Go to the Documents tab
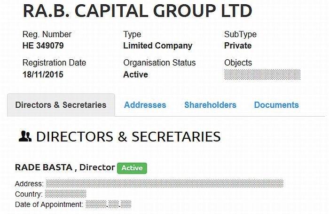329x214 pixels. click(x=276, y=105)
